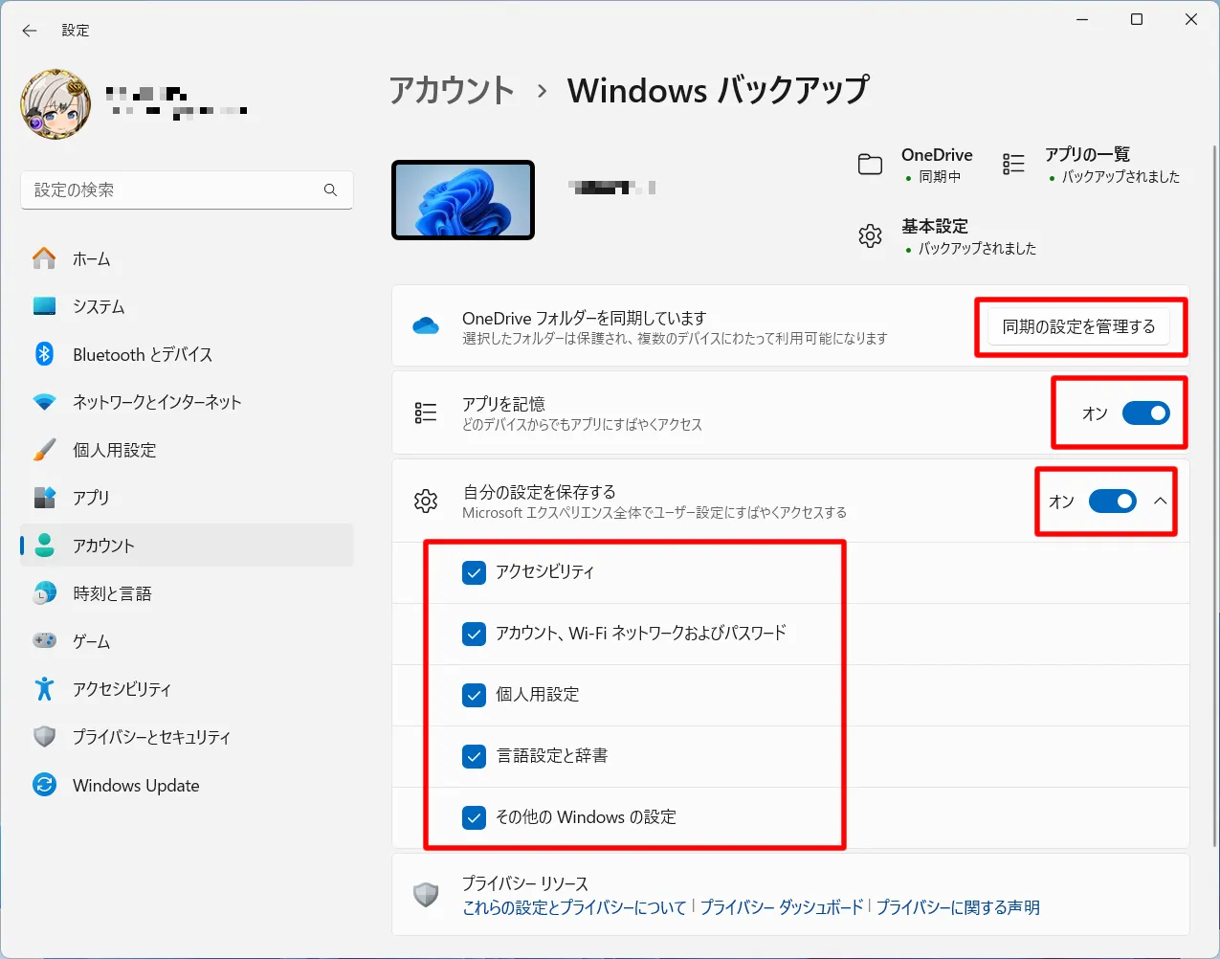The width and height of the screenshot is (1220, 959).
Task: Click the 自分の設定を保存する gear icon
Action: pyautogui.click(x=426, y=501)
